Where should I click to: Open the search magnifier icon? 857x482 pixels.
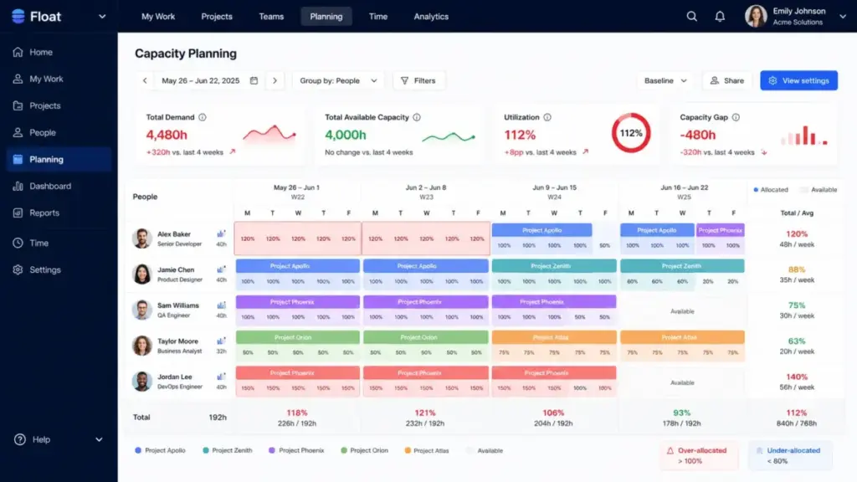(x=691, y=17)
